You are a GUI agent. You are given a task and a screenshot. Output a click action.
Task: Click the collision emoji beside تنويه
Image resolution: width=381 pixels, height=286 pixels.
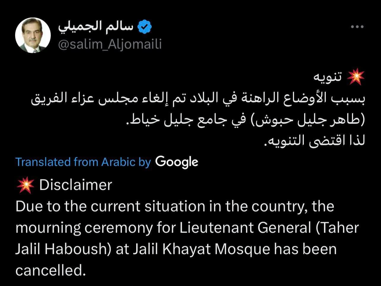pos(355,77)
